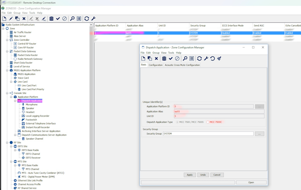Viewport: 301px width, 190px height.
Task: Open the Group menu of main window
Action: tap(17, 13)
